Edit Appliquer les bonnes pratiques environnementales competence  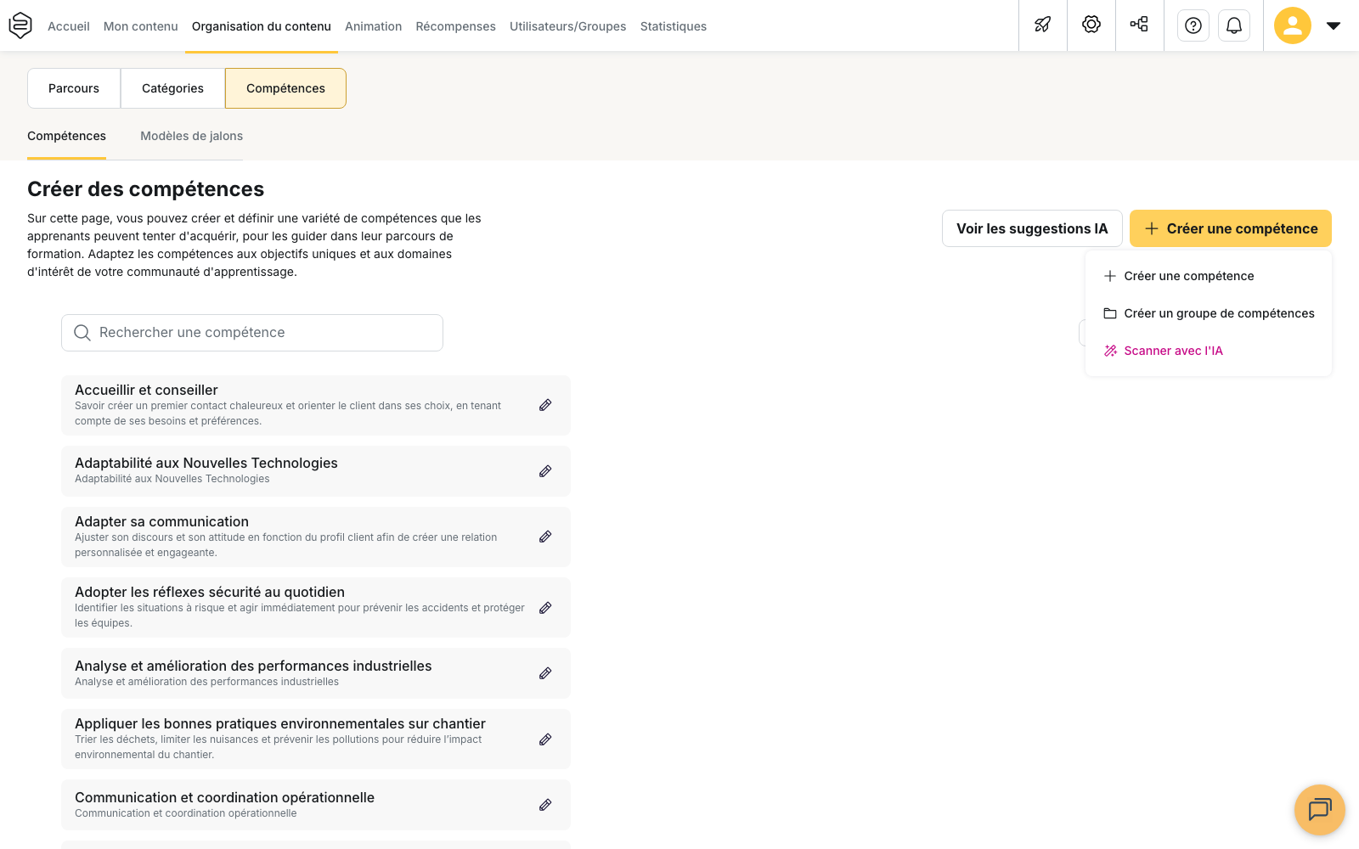point(545,739)
